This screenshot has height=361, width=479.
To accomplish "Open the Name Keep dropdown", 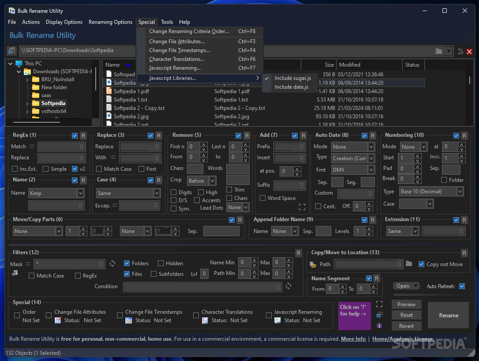I will click(80, 193).
